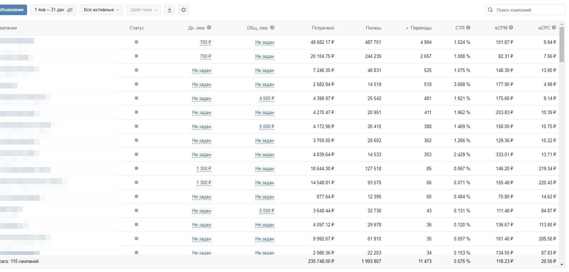Screen dimensions: 569x272
Task: Click the 285.50 ₽ eCPC value
Action: tap(547, 239)
